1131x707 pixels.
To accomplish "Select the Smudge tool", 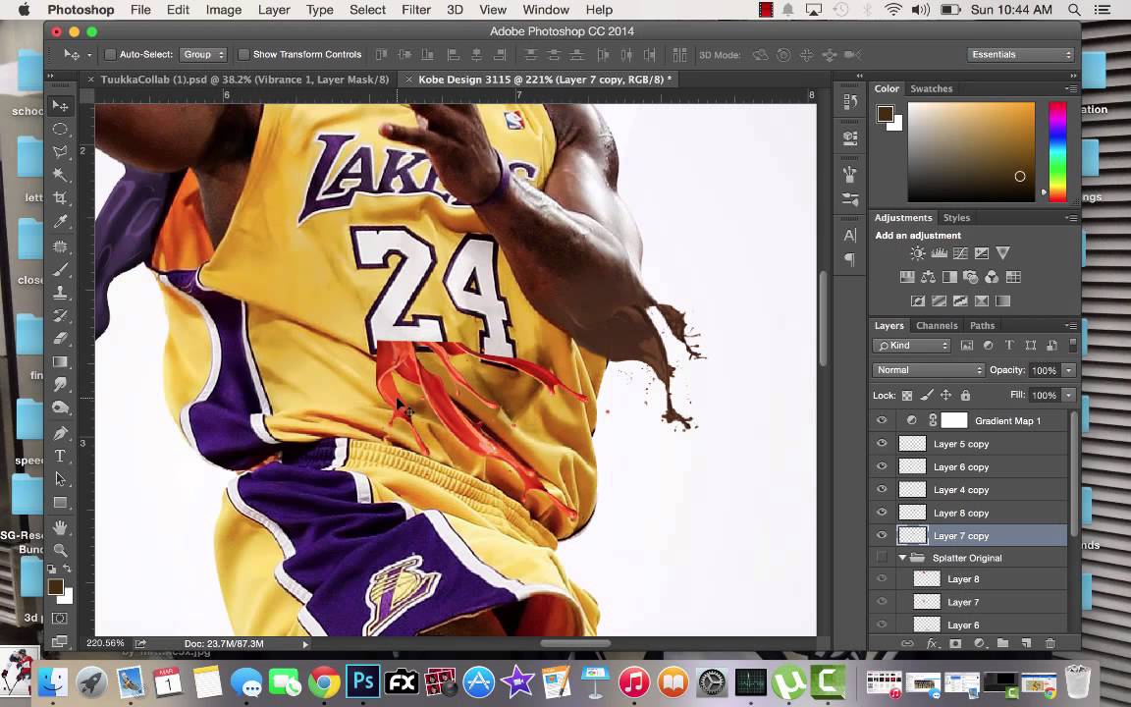I will (61, 385).
